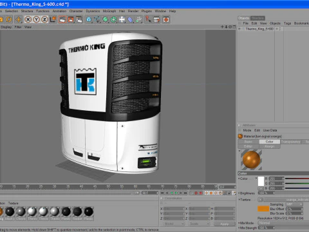Go to the start of animation
This screenshot has width=309, height=232.
click(162, 193)
